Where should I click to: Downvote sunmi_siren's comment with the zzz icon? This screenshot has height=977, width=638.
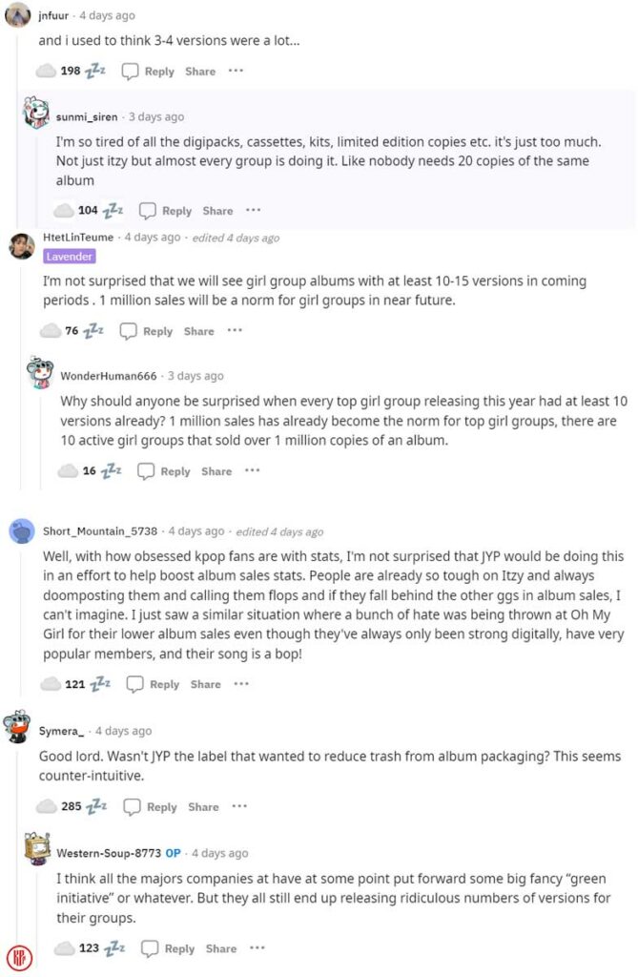113,211
